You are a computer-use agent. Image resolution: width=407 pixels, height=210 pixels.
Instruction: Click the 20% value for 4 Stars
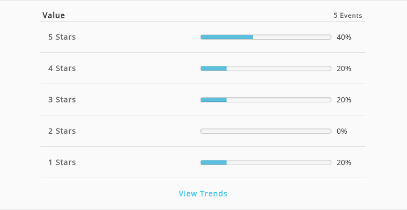344,68
